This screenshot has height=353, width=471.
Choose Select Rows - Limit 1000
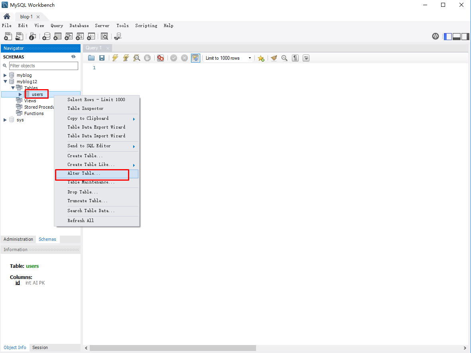coord(97,99)
